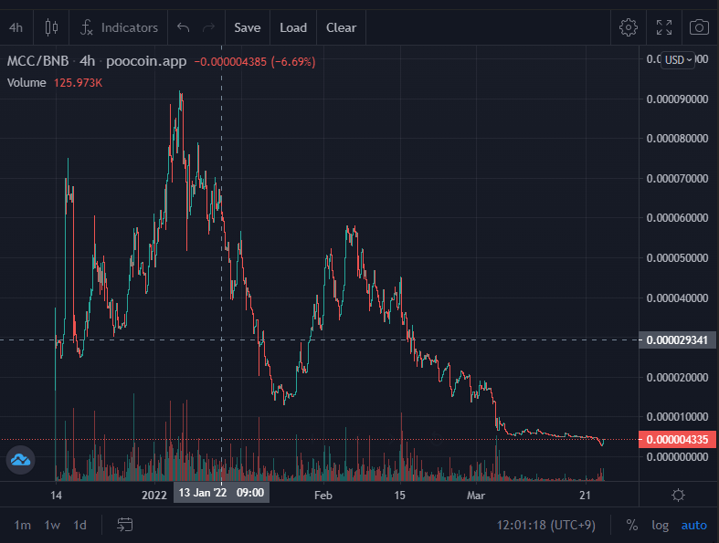Click the 12:01:18 (UTC+9) timezone
The height and width of the screenshot is (543, 719).
click(x=545, y=525)
